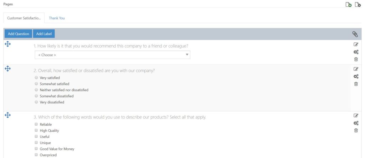Click the add new page icon
The height and width of the screenshot is (158, 365).
[349, 4]
